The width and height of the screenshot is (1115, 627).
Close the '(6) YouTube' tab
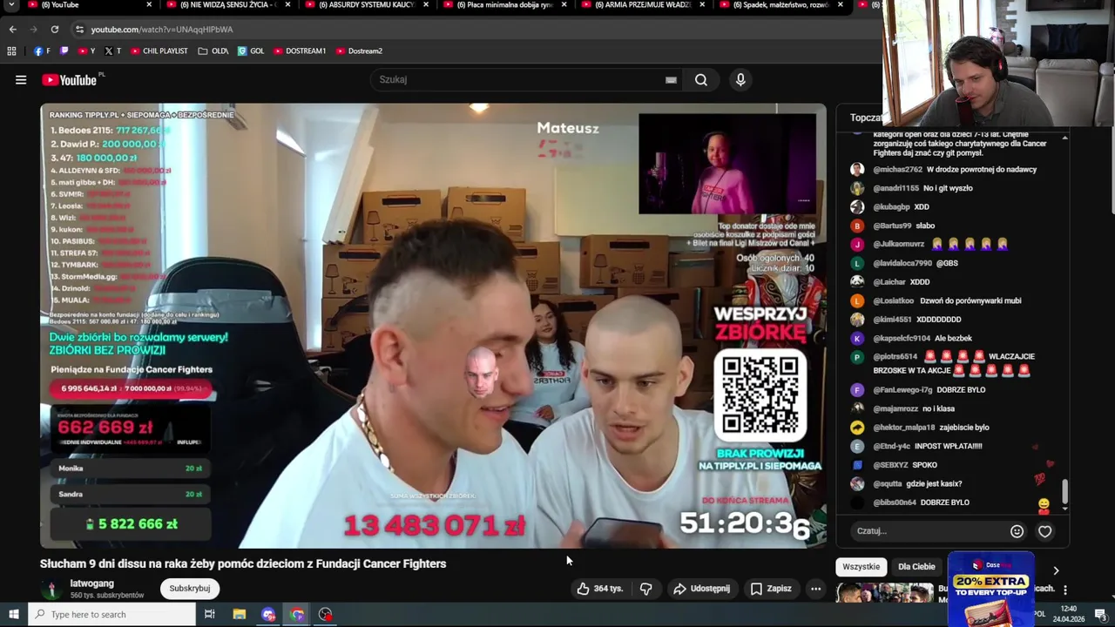[149, 5]
